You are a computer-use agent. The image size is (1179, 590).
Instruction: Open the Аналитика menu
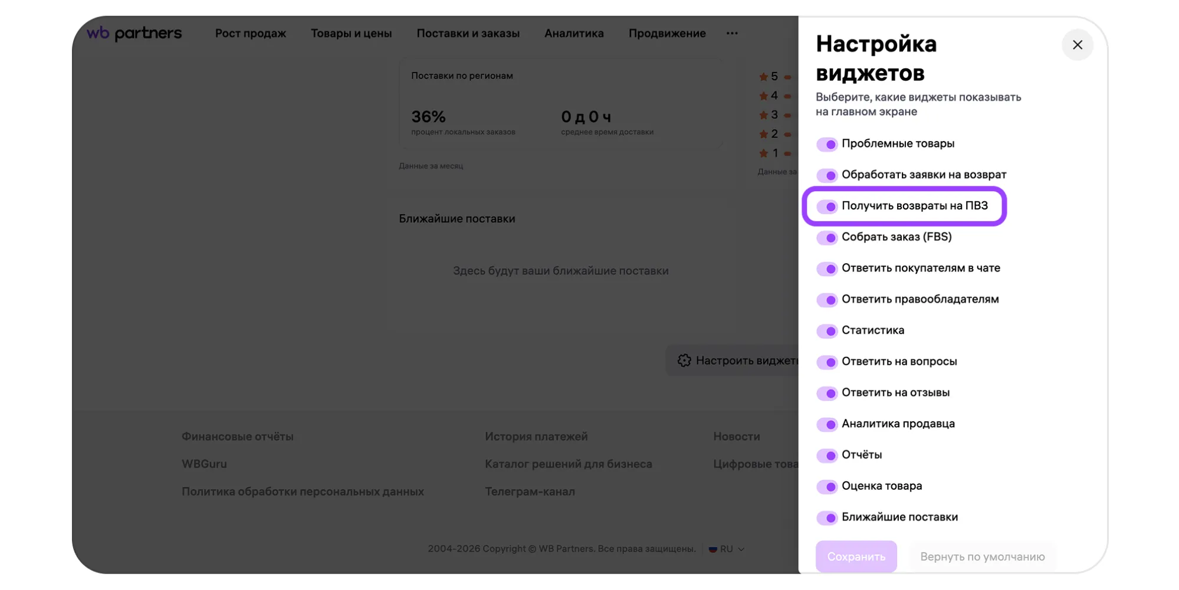(573, 34)
